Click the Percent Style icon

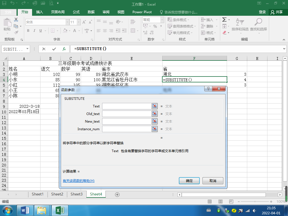(155, 26)
